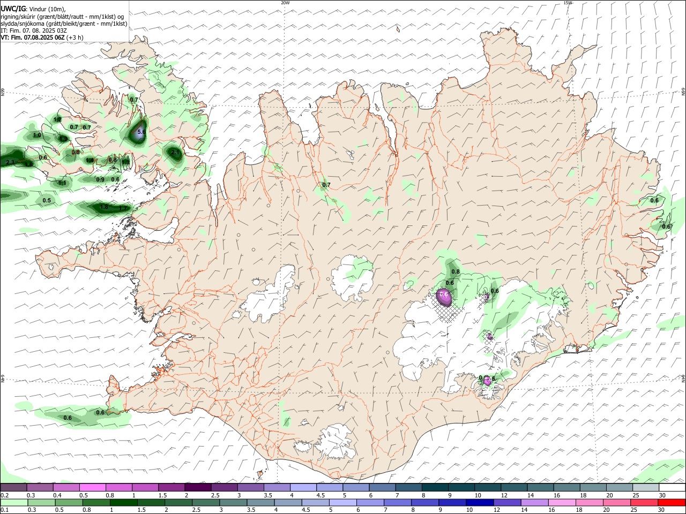Screen dimensions: 686x514
Task: Click the 'slydda/snjókoma (grátt/bleikt/grænt' description line
Action: (x=64, y=24)
